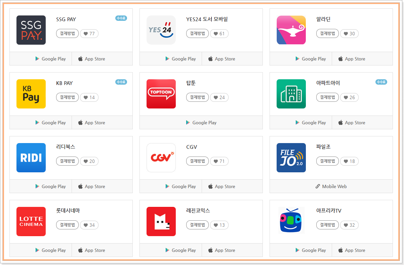Toggle heart 20 for 리디북스
Viewport: 404px width, 265px height.
click(89, 161)
